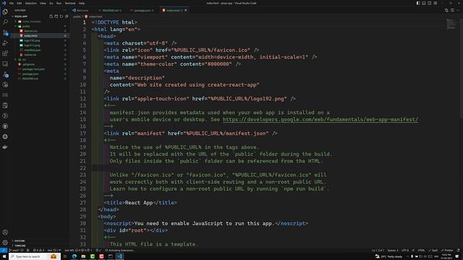This screenshot has height=260, width=463.
Task: Open the Explorer panel more actions menu
Action: tap(64, 10)
